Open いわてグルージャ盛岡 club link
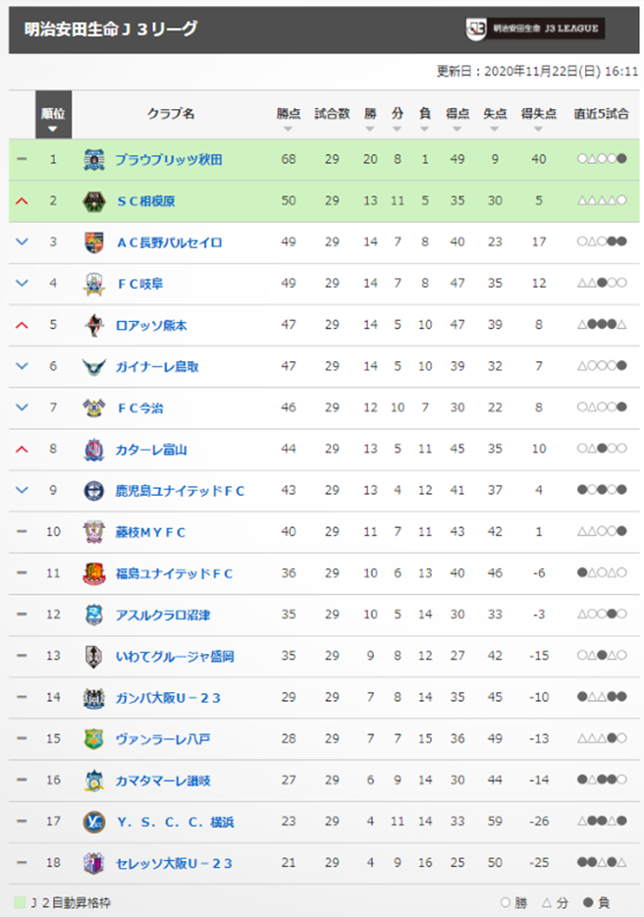The height and width of the screenshot is (917, 644). coord(175,656)
